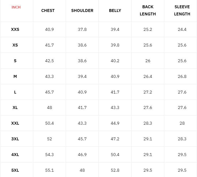Click the chest value 40.9 for XXS

coord(50,29)
